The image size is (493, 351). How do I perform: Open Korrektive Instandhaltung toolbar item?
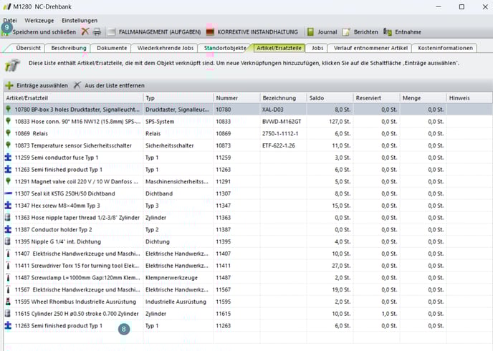210,32
